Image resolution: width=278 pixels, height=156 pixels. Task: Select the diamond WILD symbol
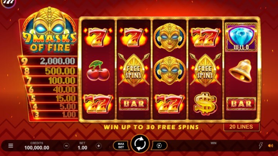pyautogui.click(x=241, y=37)
